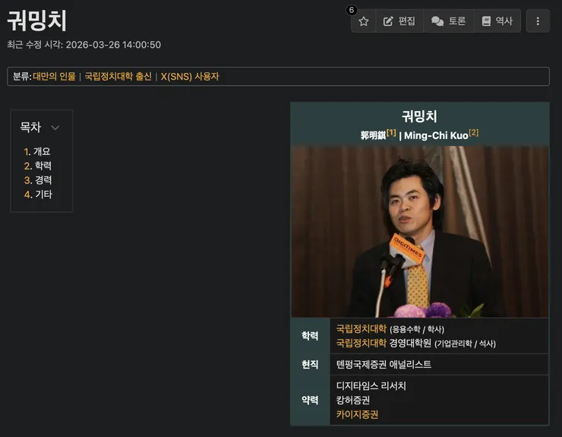
Task: Click the badge showing 6 near star
Action: pyautogui.click(x=352, y=10)
